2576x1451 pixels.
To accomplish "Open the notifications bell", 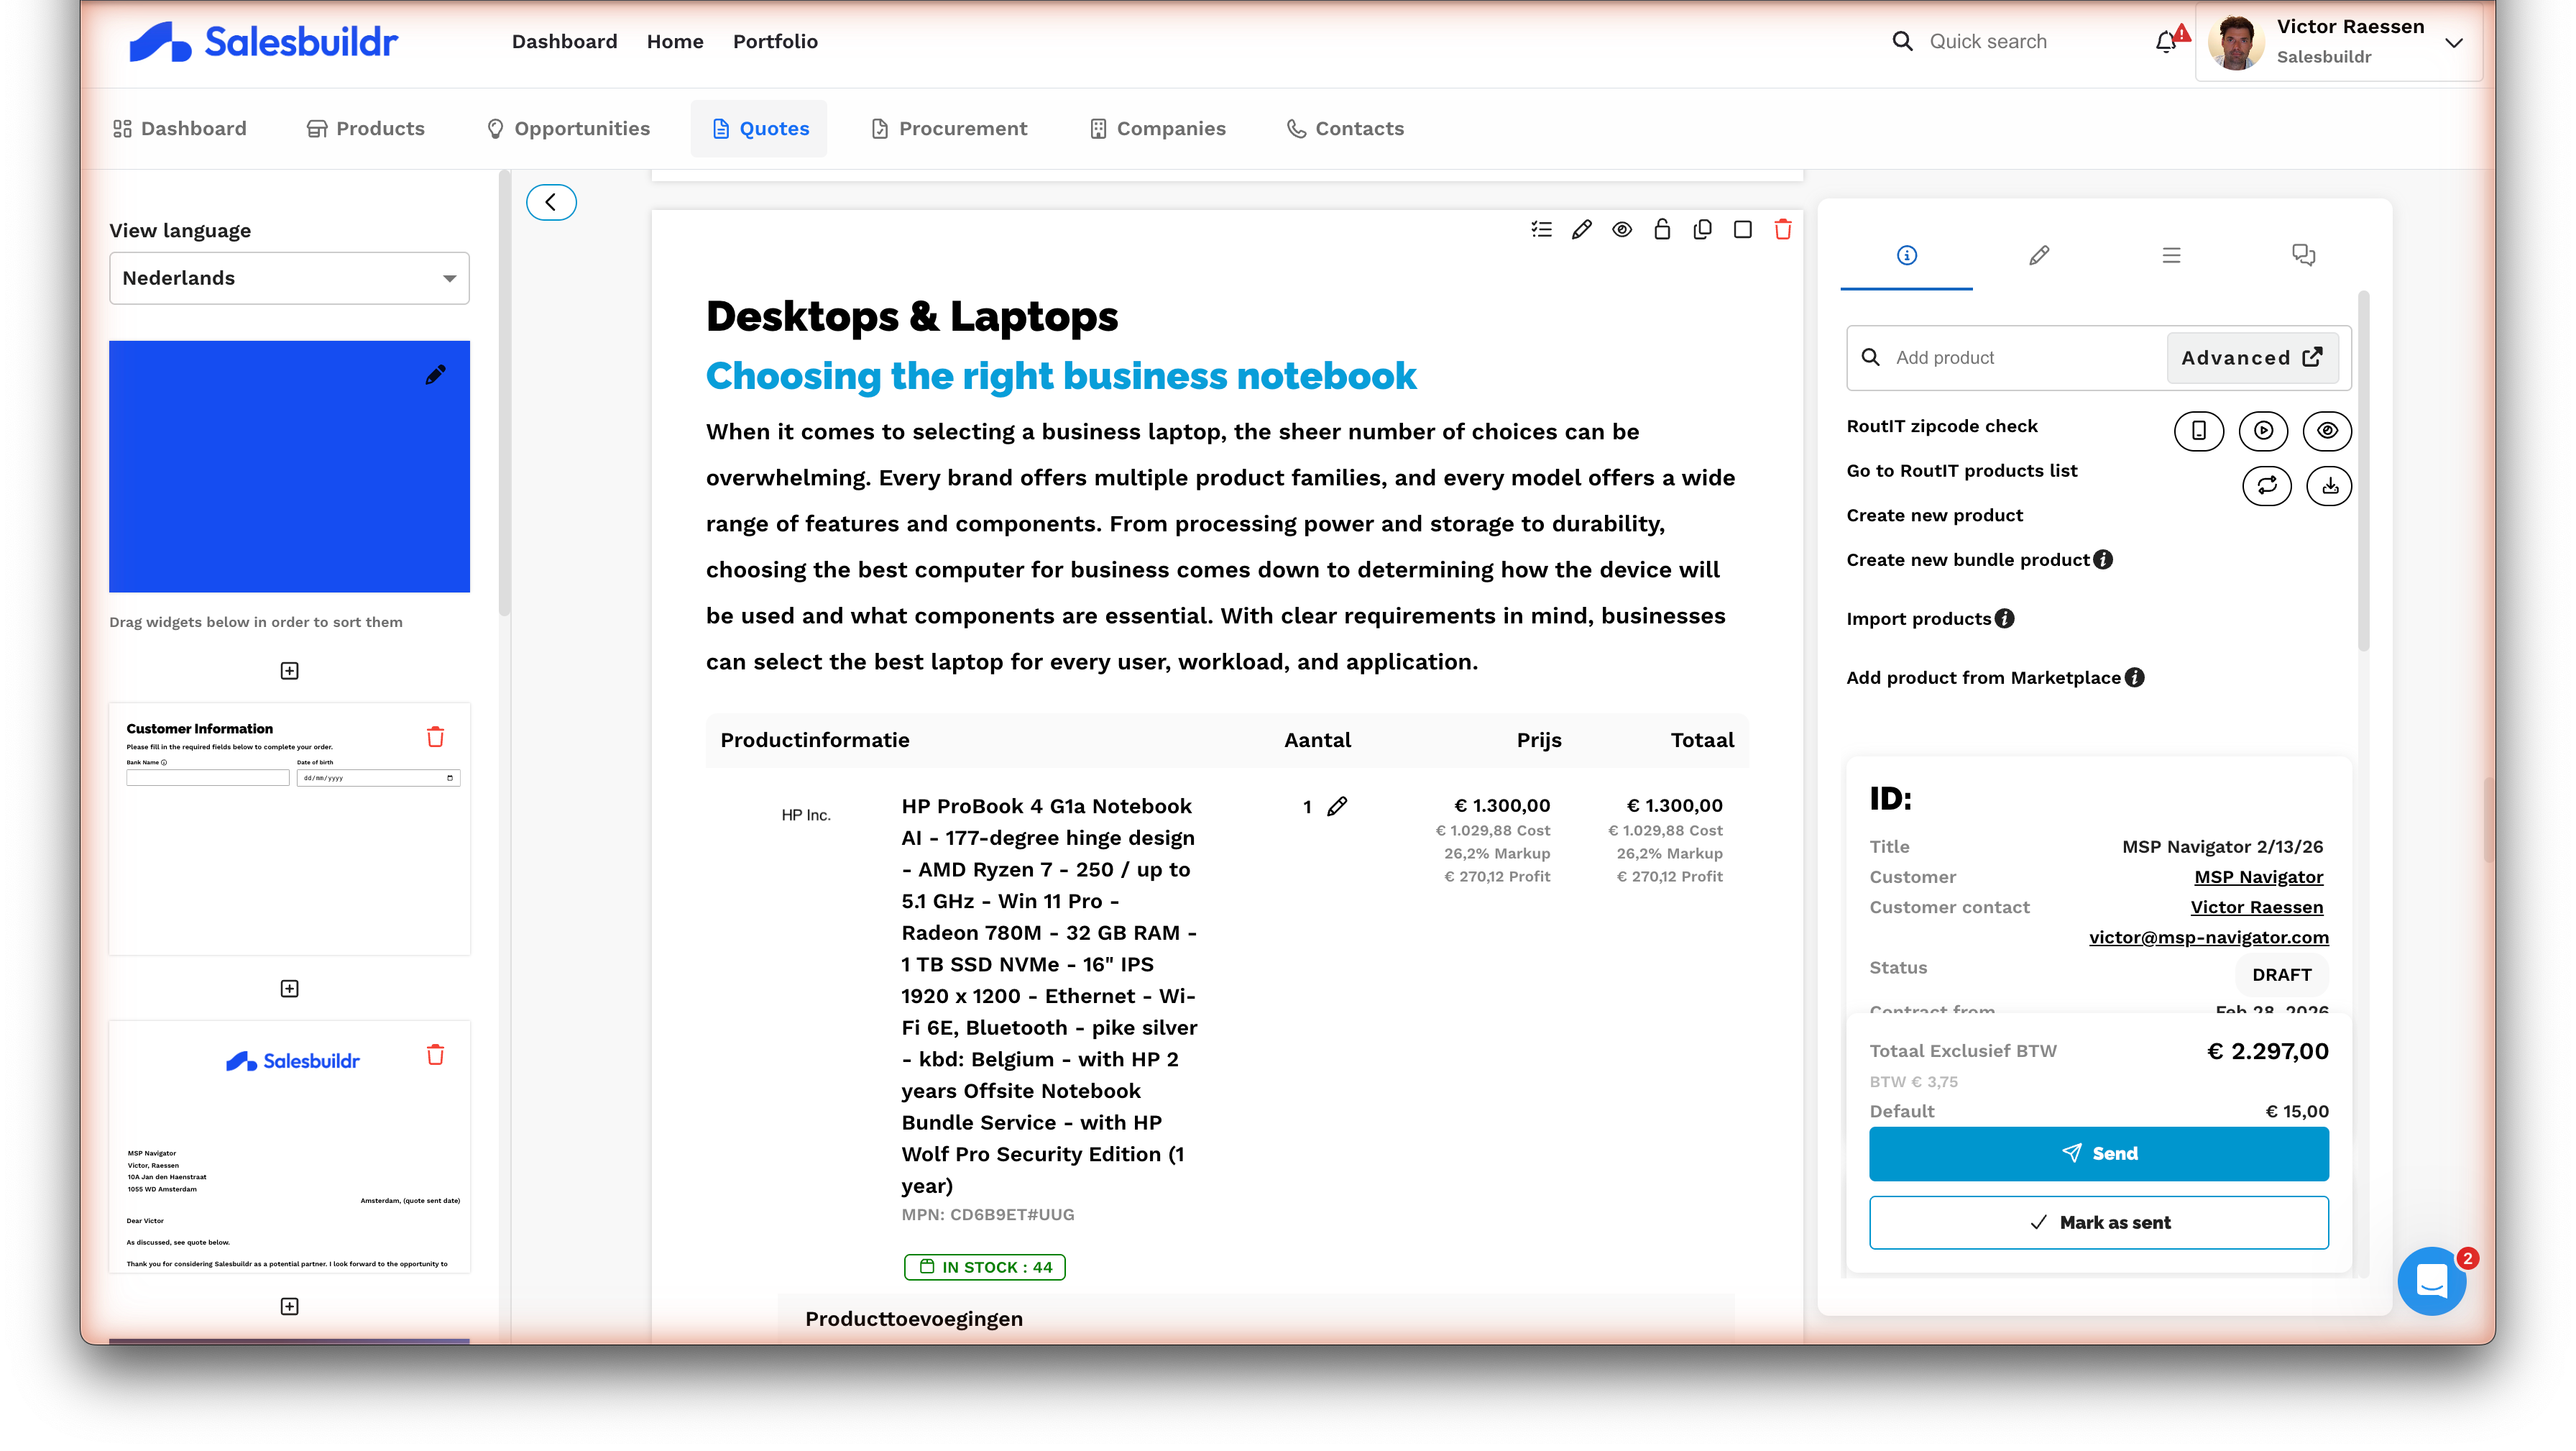I will pyautogui.click(x=2166, y=42).
